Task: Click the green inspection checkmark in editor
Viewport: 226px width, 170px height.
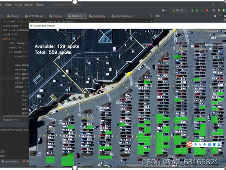Action: [152, 21]
